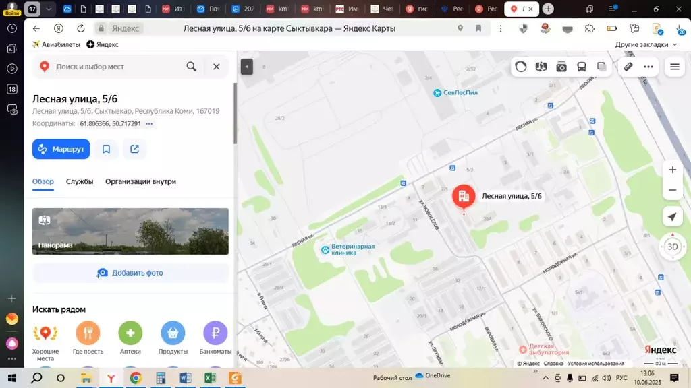The height and width of the screenshot is (388, 691).
Task: Go back with the browser back arrow
Action: [36, 28]
